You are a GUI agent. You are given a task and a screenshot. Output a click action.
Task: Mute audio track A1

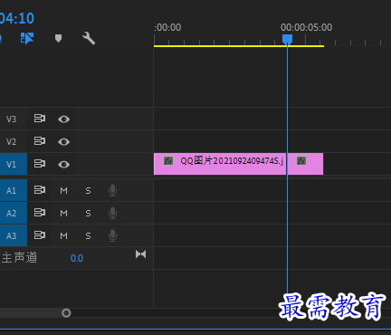pyautogui.click(x=63, y=191)
